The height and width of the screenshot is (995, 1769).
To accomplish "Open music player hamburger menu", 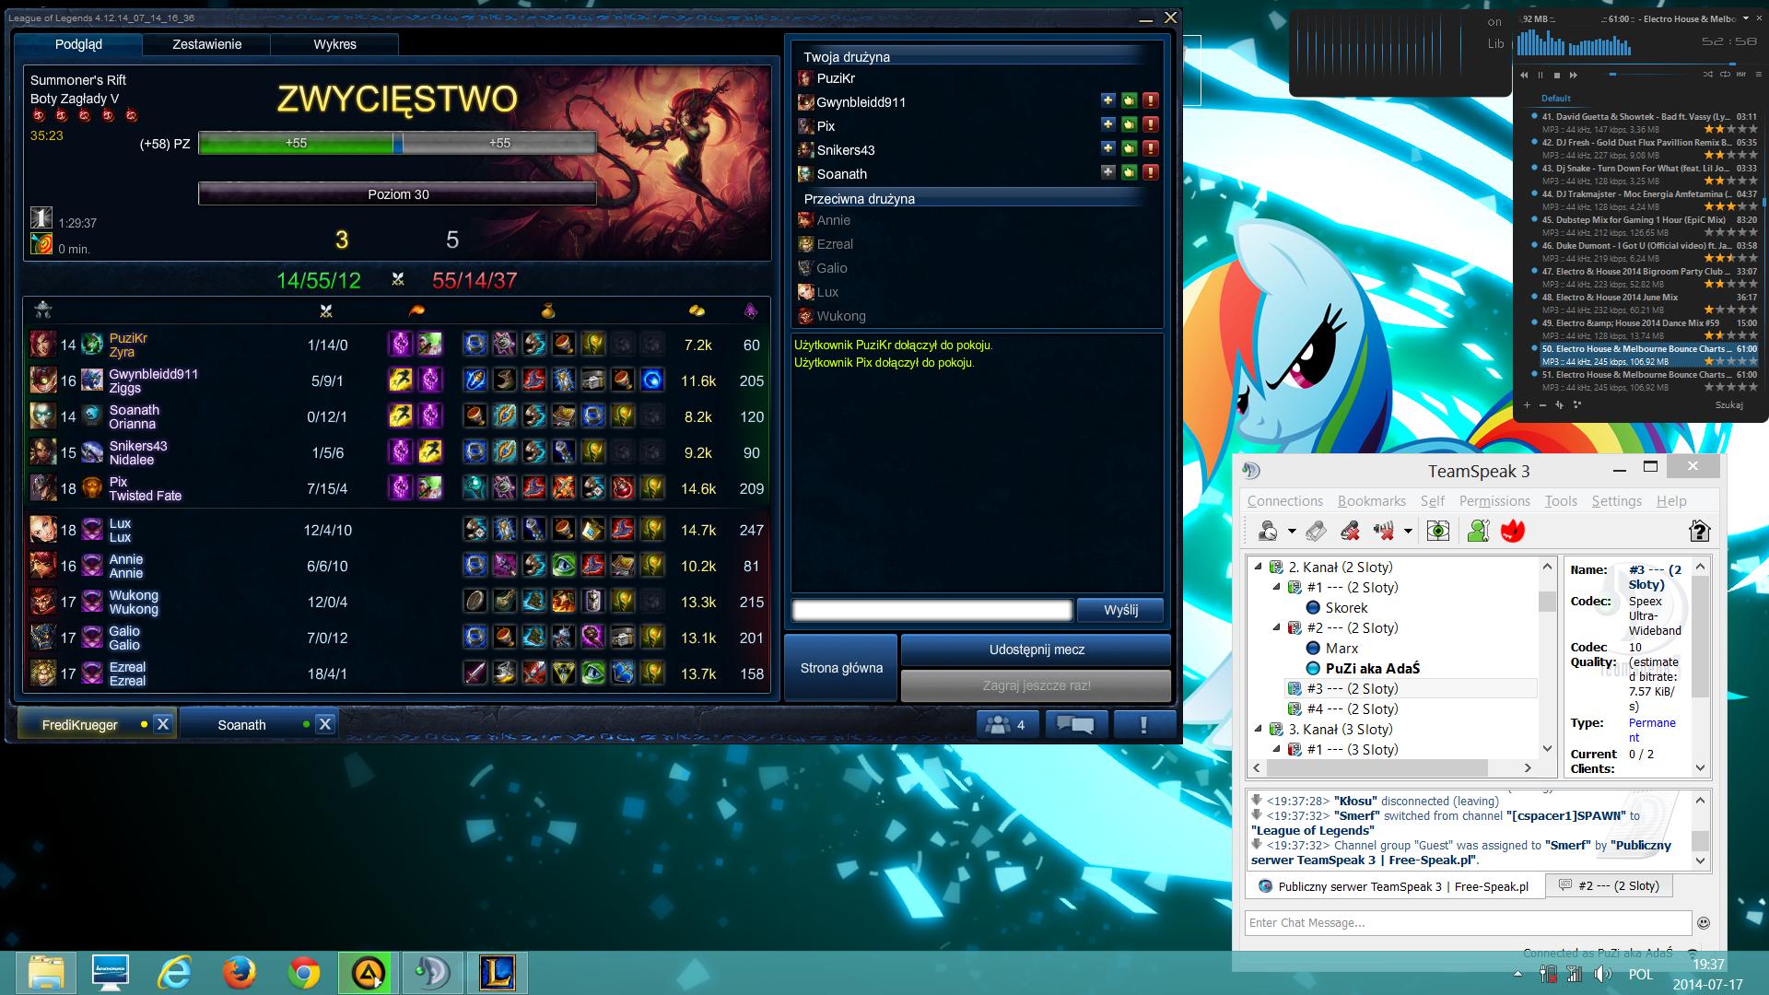I will tap(1759, 74).
